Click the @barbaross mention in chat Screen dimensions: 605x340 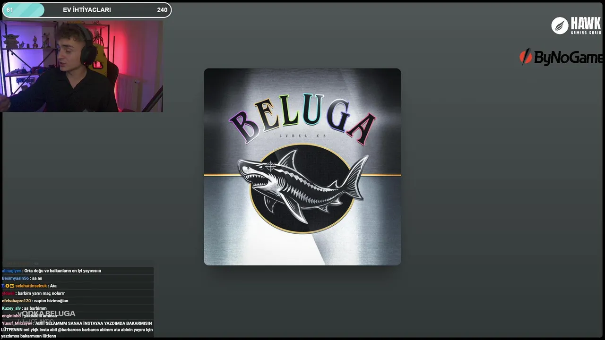point(69,330)
